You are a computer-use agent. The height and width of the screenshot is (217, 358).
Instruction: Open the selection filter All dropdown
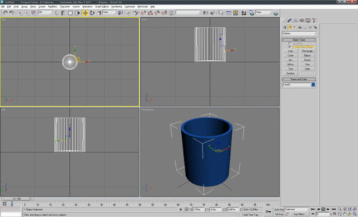(x=46, y=12)
